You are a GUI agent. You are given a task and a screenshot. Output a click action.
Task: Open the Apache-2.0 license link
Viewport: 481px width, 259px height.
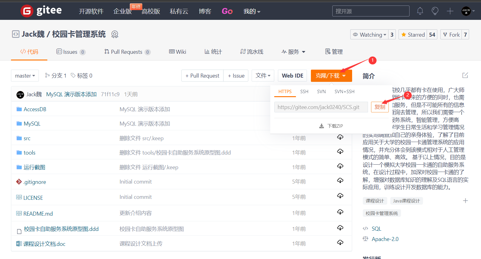[x=385, y=239]
